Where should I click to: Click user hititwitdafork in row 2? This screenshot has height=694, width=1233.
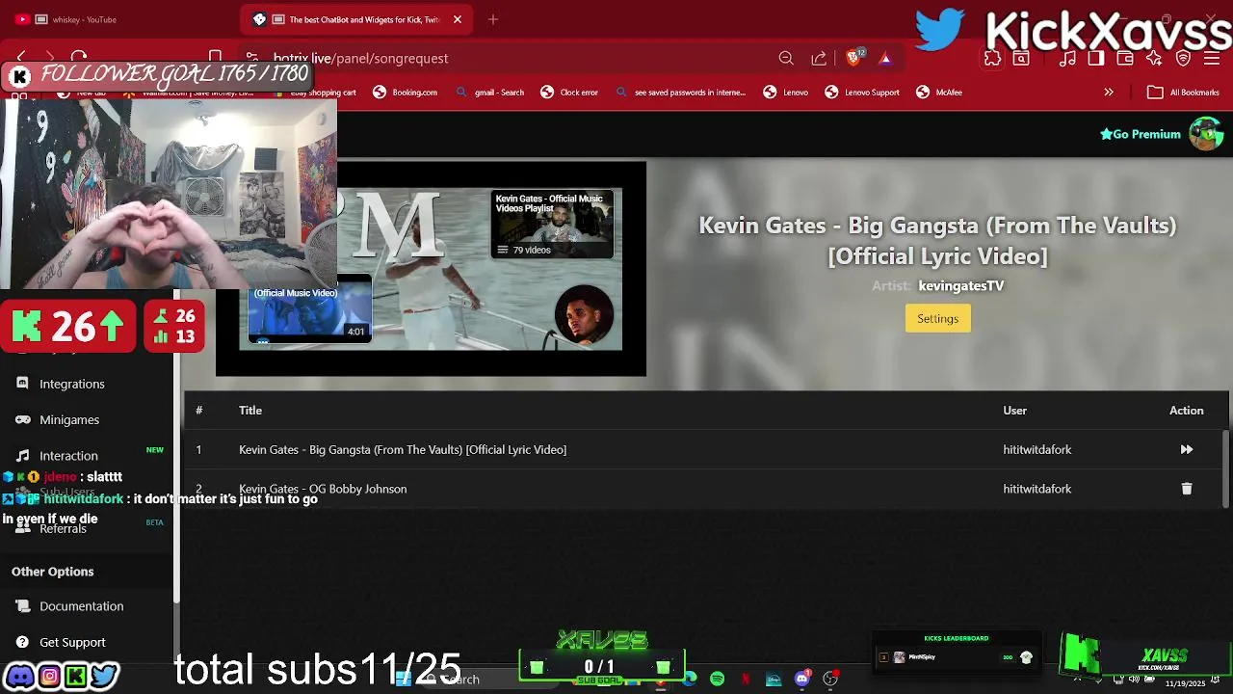coord(1036,489)
